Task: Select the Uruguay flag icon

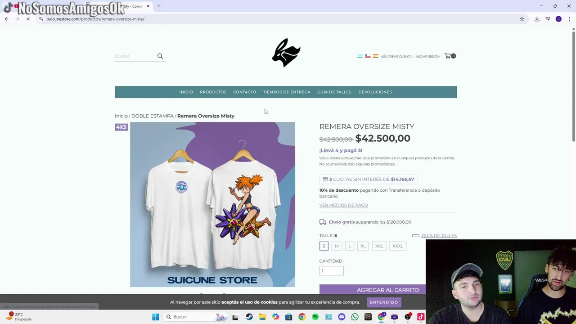Action: pyautogui.click(x=384, y=56)
